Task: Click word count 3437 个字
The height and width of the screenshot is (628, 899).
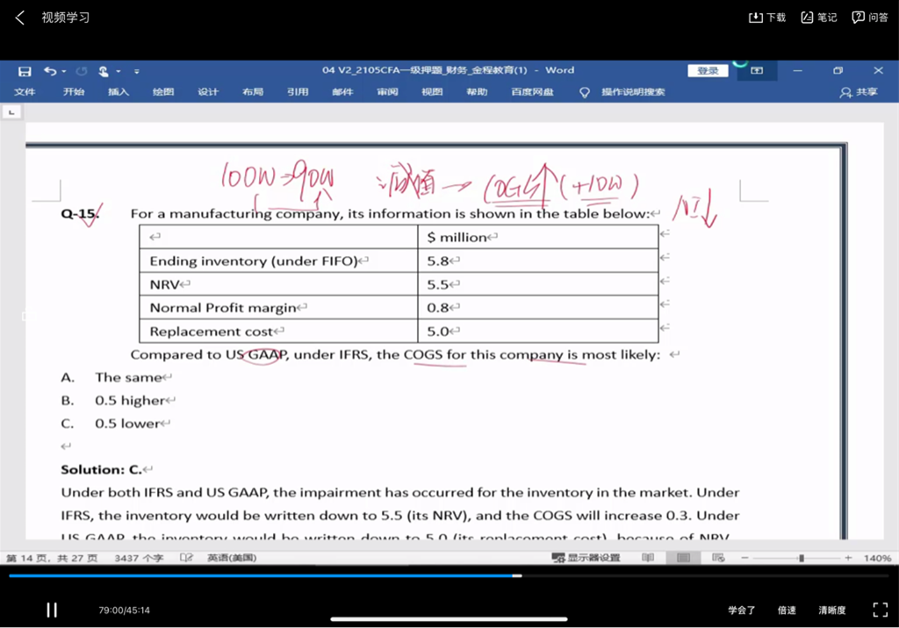Action: coord(139,558)
